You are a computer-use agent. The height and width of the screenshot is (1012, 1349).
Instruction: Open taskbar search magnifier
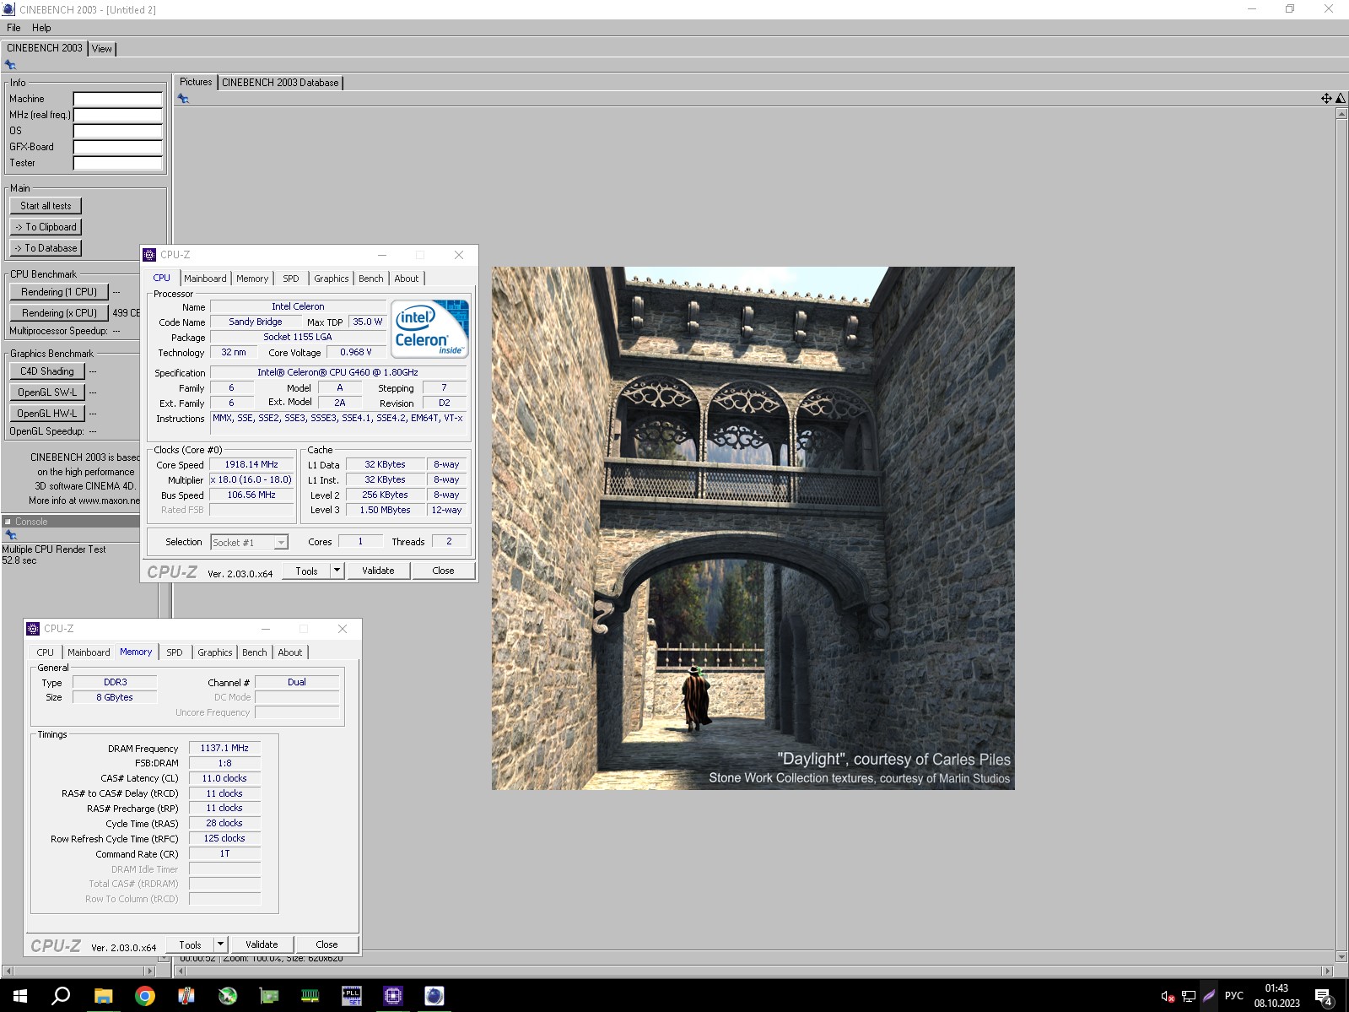point(61,996)
